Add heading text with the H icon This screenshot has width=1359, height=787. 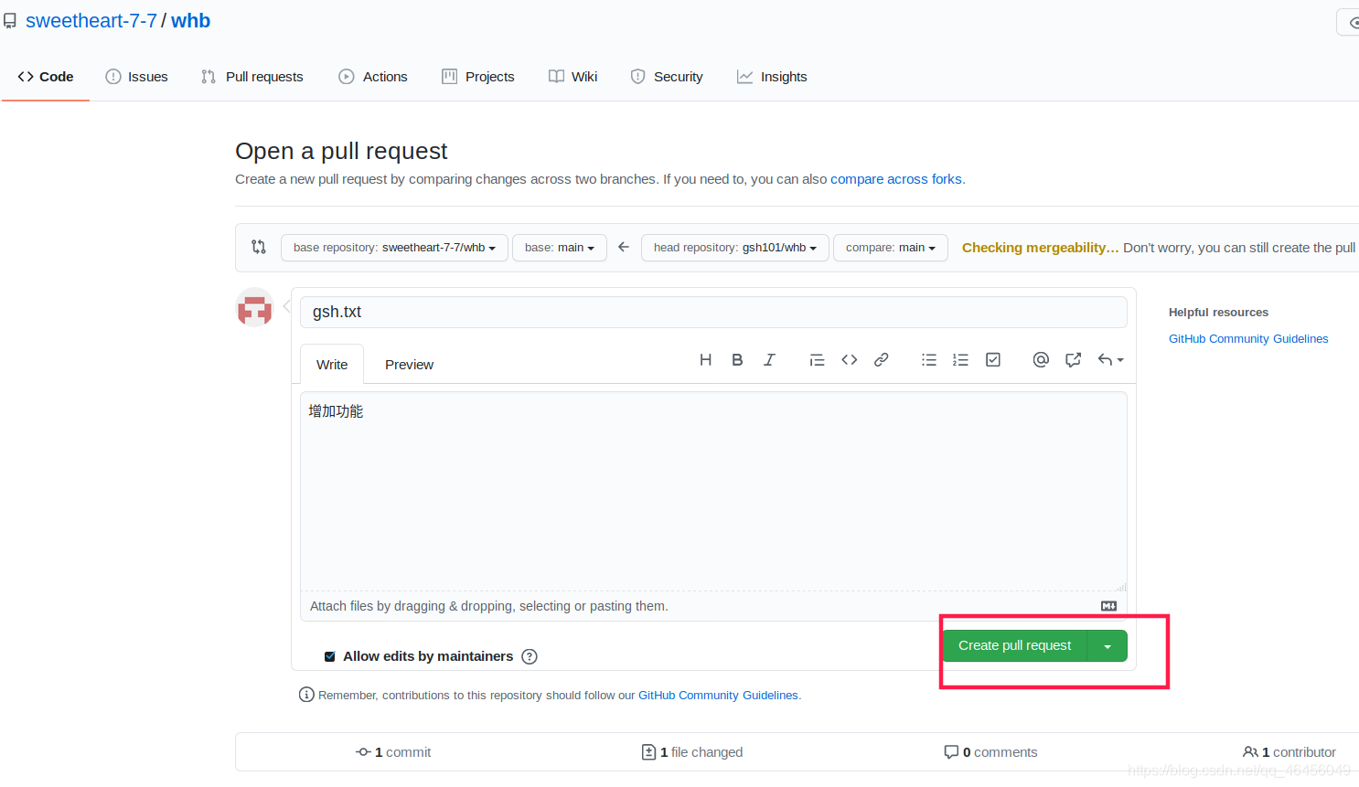coord(705,360)
